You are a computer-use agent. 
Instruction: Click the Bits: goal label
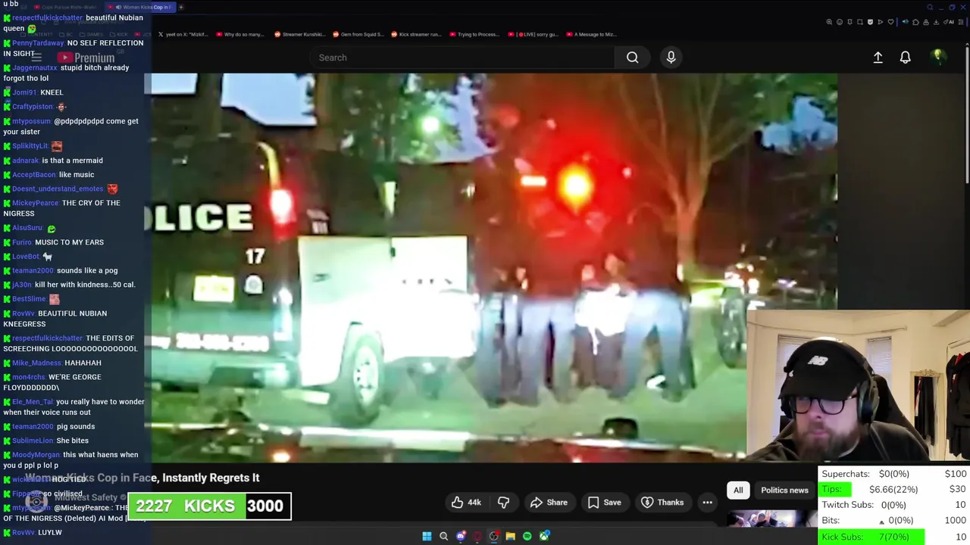pos(831,521)
